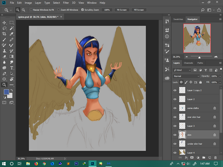Screen dimensions: 223x167
Task: Click the 100% zoom button
Action: 107,10
